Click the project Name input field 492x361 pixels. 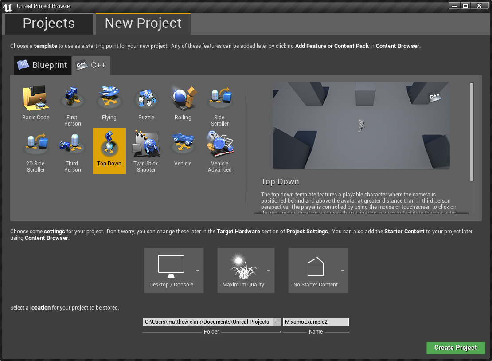[316, 322]
